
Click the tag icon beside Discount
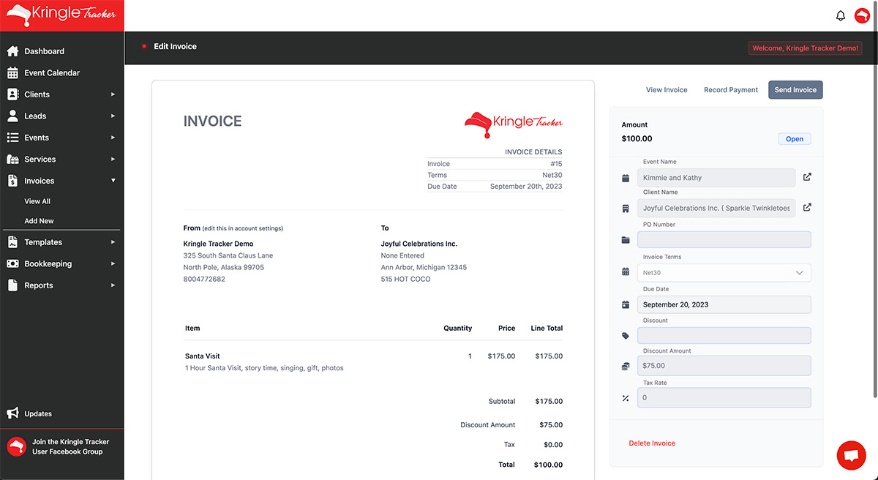626,336
